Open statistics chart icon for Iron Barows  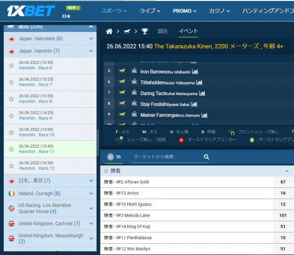click(195, 72)
